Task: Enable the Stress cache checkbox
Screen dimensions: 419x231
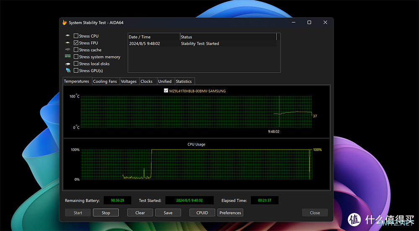Action: pos(76,50)
